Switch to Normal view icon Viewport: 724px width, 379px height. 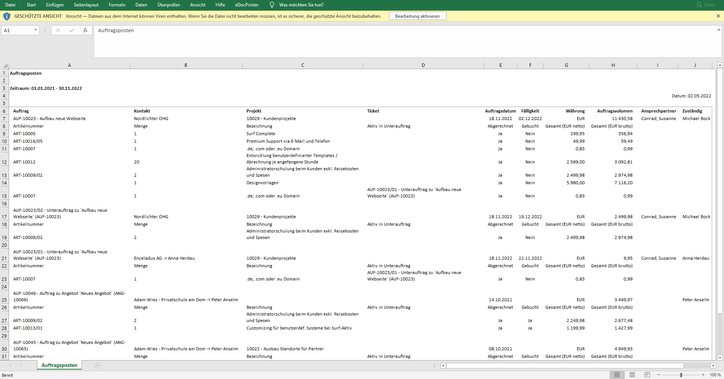[x=617, y=375]
